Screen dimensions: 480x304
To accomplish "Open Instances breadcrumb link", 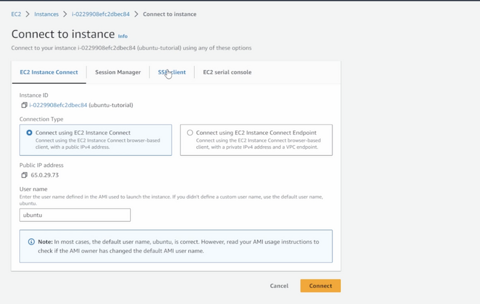I will coord(46,14).
